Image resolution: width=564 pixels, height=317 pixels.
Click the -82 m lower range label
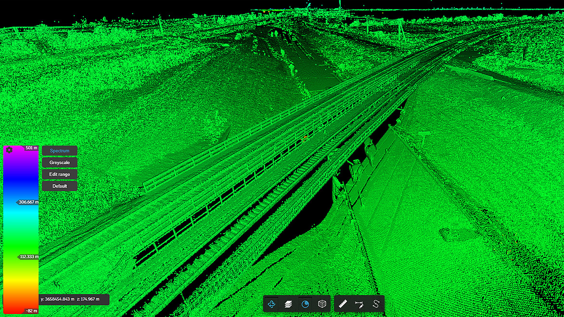click(x=31, y=311)
